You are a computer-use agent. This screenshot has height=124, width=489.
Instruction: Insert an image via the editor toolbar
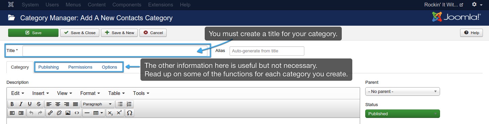pos(68,113)
